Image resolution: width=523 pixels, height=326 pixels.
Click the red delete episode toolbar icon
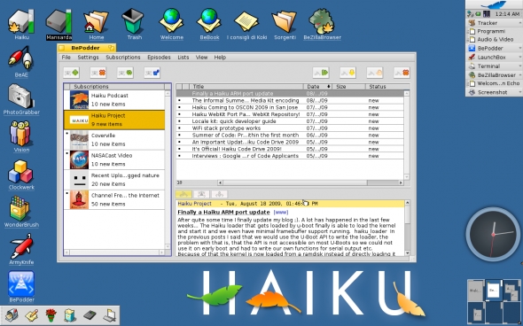click(402, 73)
